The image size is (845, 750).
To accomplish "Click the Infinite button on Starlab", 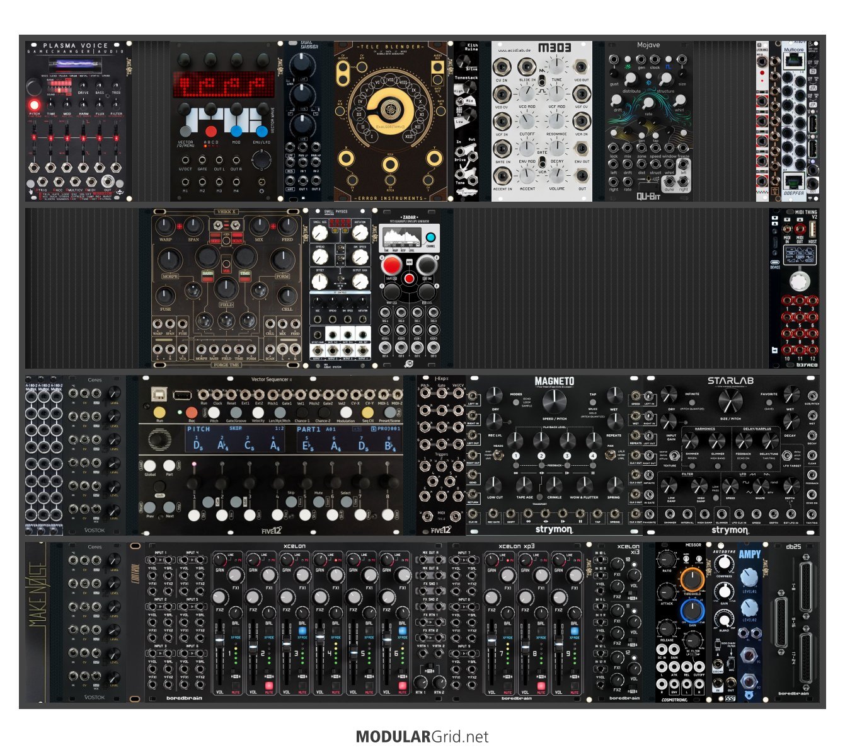I will coord(692,402).
